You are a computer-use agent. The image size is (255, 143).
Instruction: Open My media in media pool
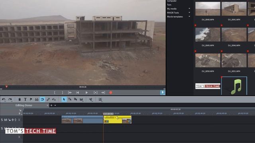172,9
